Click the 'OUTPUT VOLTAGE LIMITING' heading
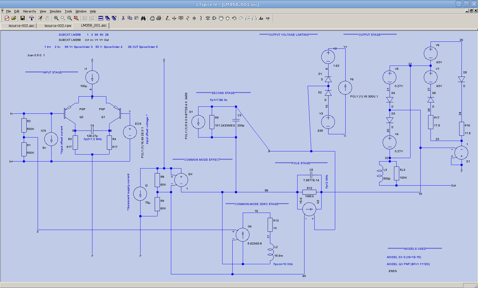The height and width of the screenshot is (288, 478). click(289, 35)
